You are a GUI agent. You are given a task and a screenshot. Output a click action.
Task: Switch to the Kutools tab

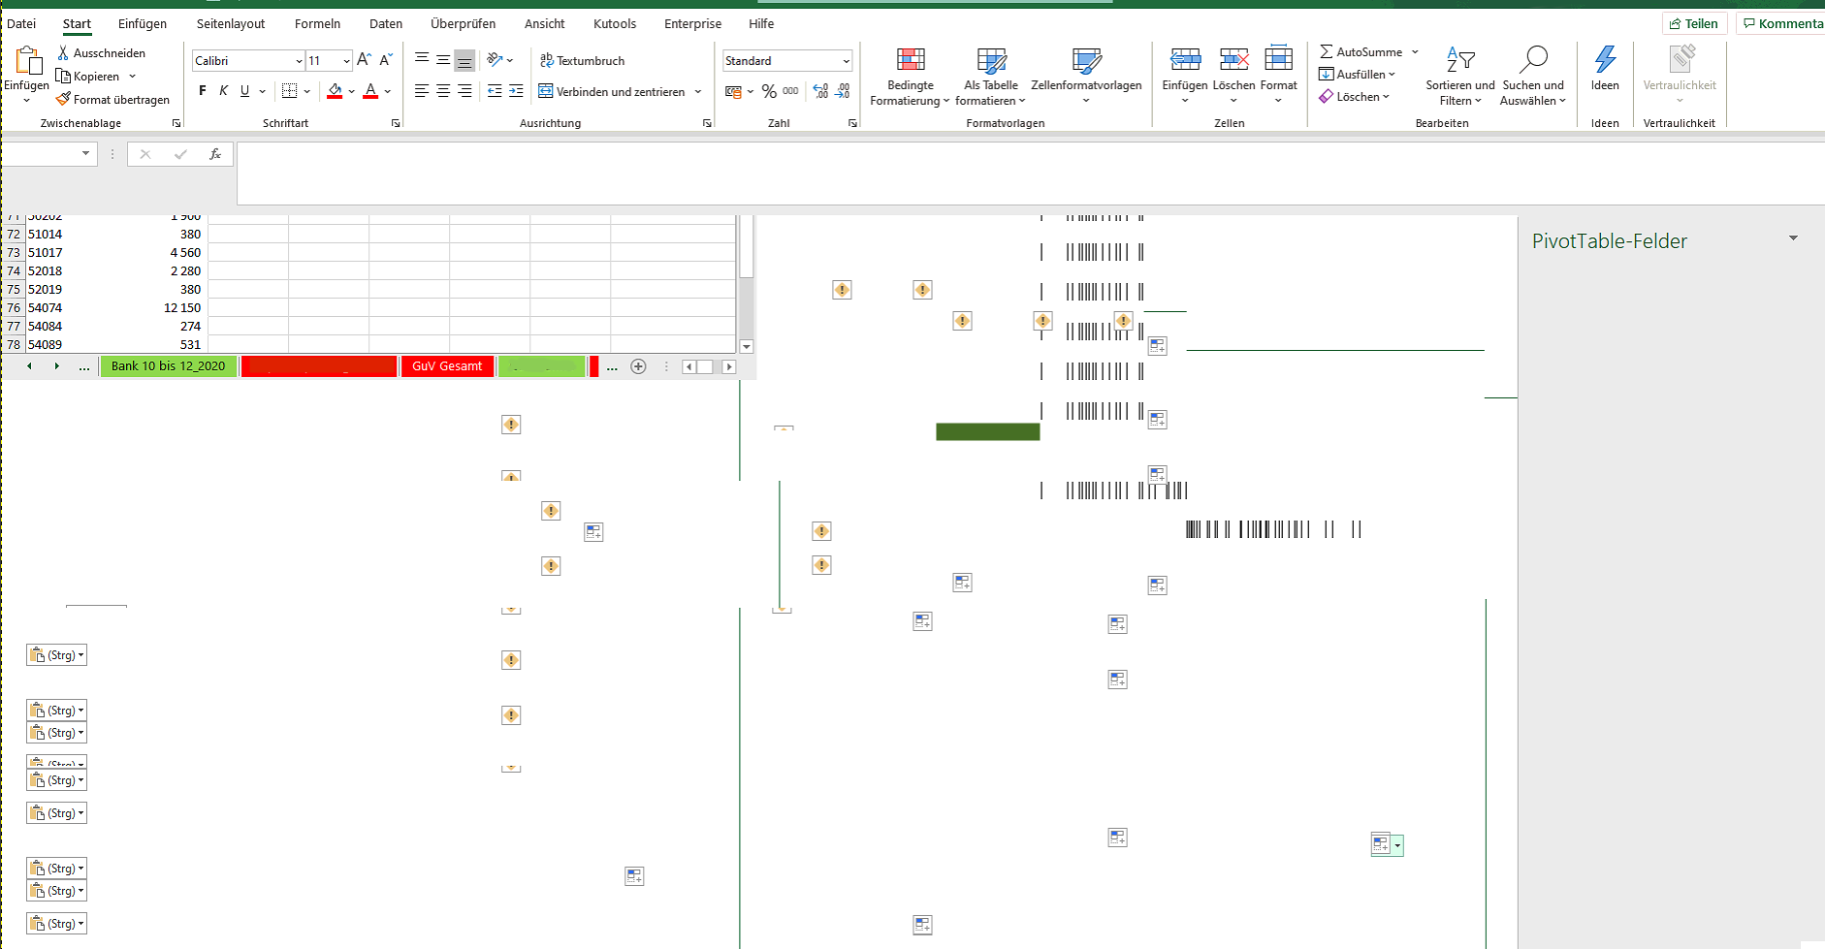[x=615, y=23]
